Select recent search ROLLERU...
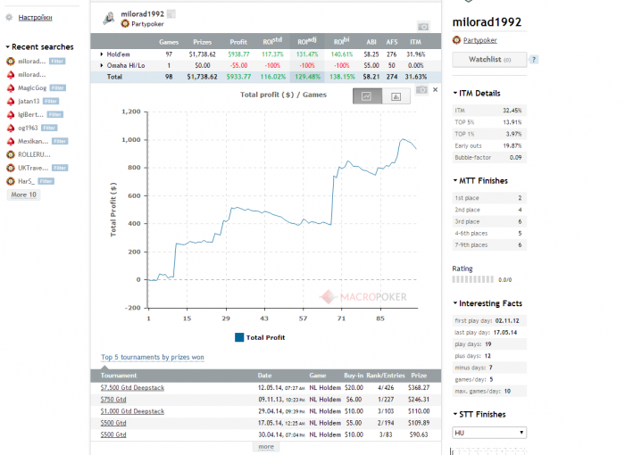Viewport: 625px width, 455px height. 34,154
